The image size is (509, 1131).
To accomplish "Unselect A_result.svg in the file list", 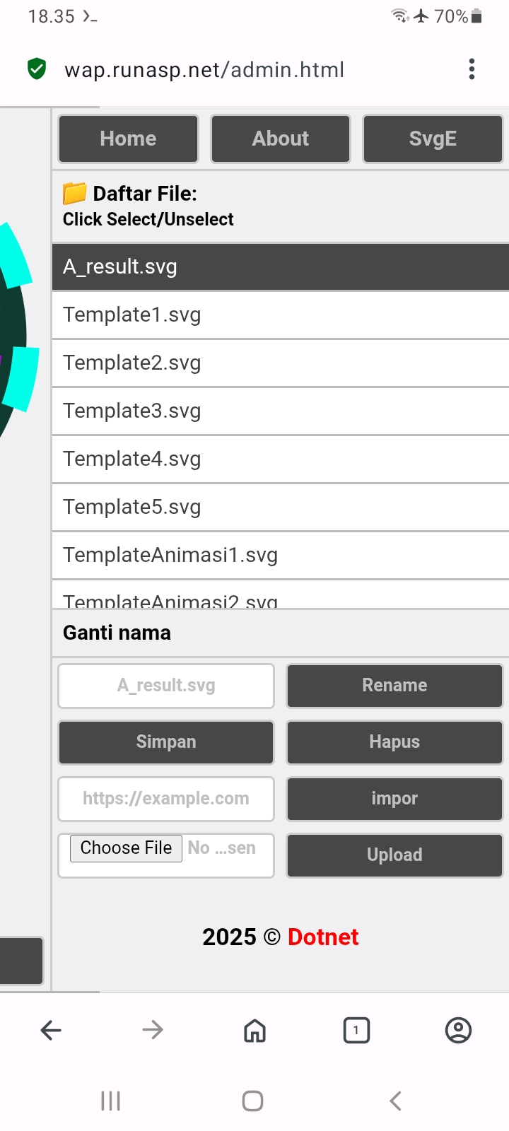I will [281, 266].
